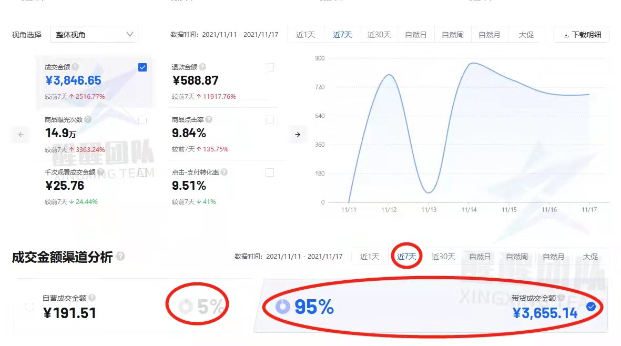Check the 商品曝光次数 metric checkbox
621x346 pixels.
pos(142,120)
